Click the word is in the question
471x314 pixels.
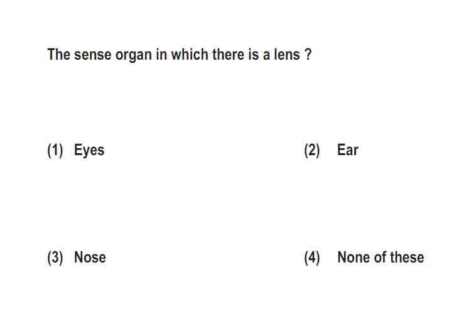pyautogui.click(x=253, y=55)
